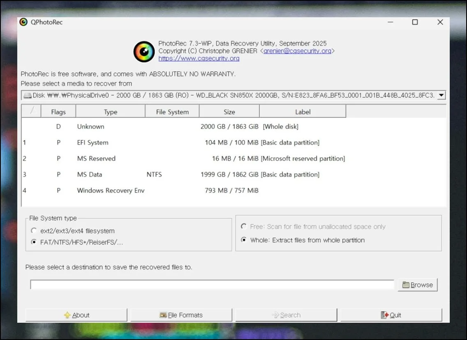Click the QPhotoRec title bar icon
The image size is (467, 340).
click(x=24, y=22)
